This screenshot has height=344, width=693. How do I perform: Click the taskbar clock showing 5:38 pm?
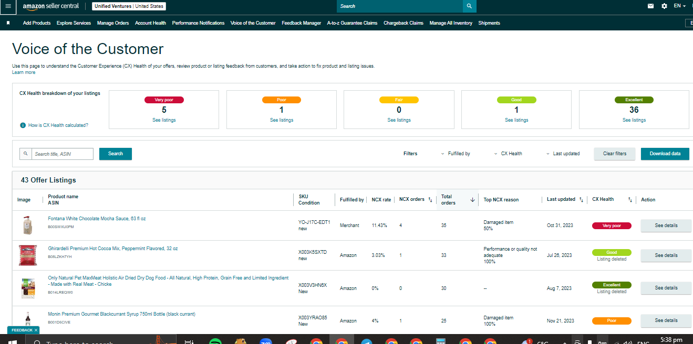(x=671, y=340)
